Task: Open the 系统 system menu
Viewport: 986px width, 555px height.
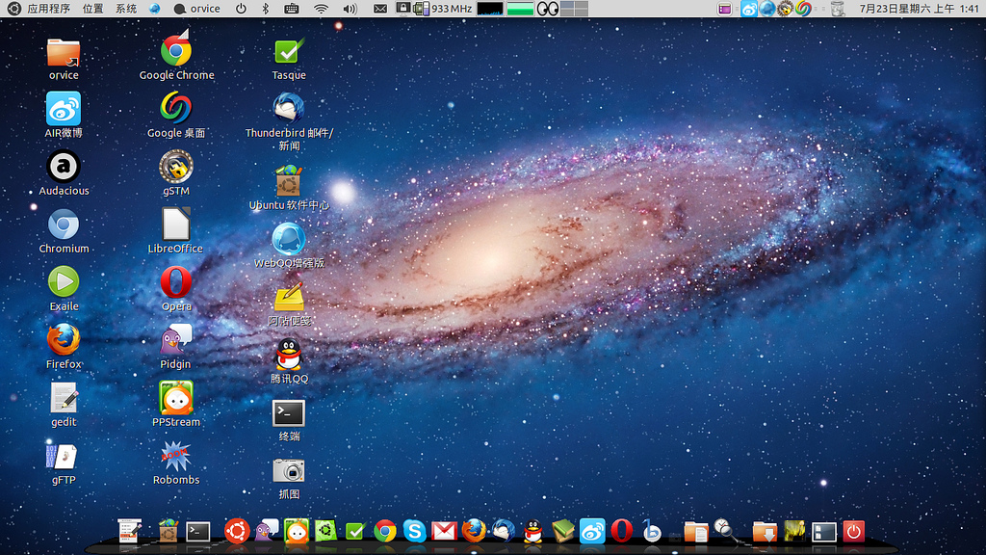Action: point(126,8)
